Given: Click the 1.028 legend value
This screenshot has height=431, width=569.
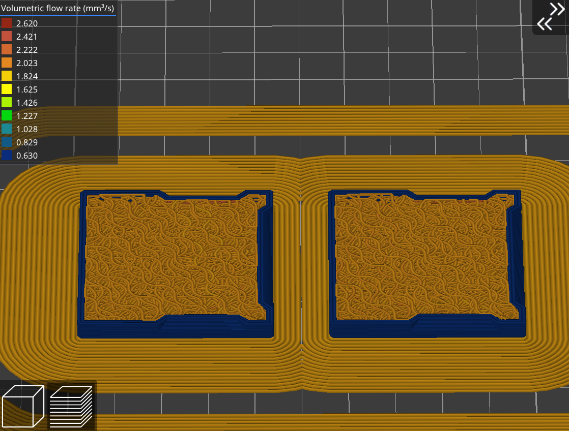Looking at the screenshot, I should click(27, 130).
